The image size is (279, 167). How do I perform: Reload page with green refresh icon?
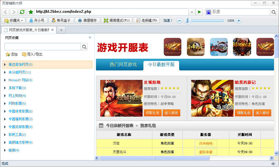[x=22, y=12]
